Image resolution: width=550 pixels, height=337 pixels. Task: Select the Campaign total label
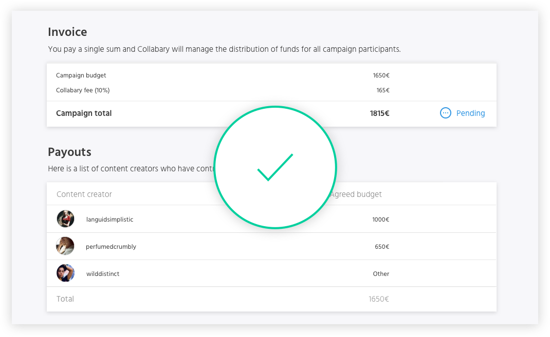click(84, 113)
